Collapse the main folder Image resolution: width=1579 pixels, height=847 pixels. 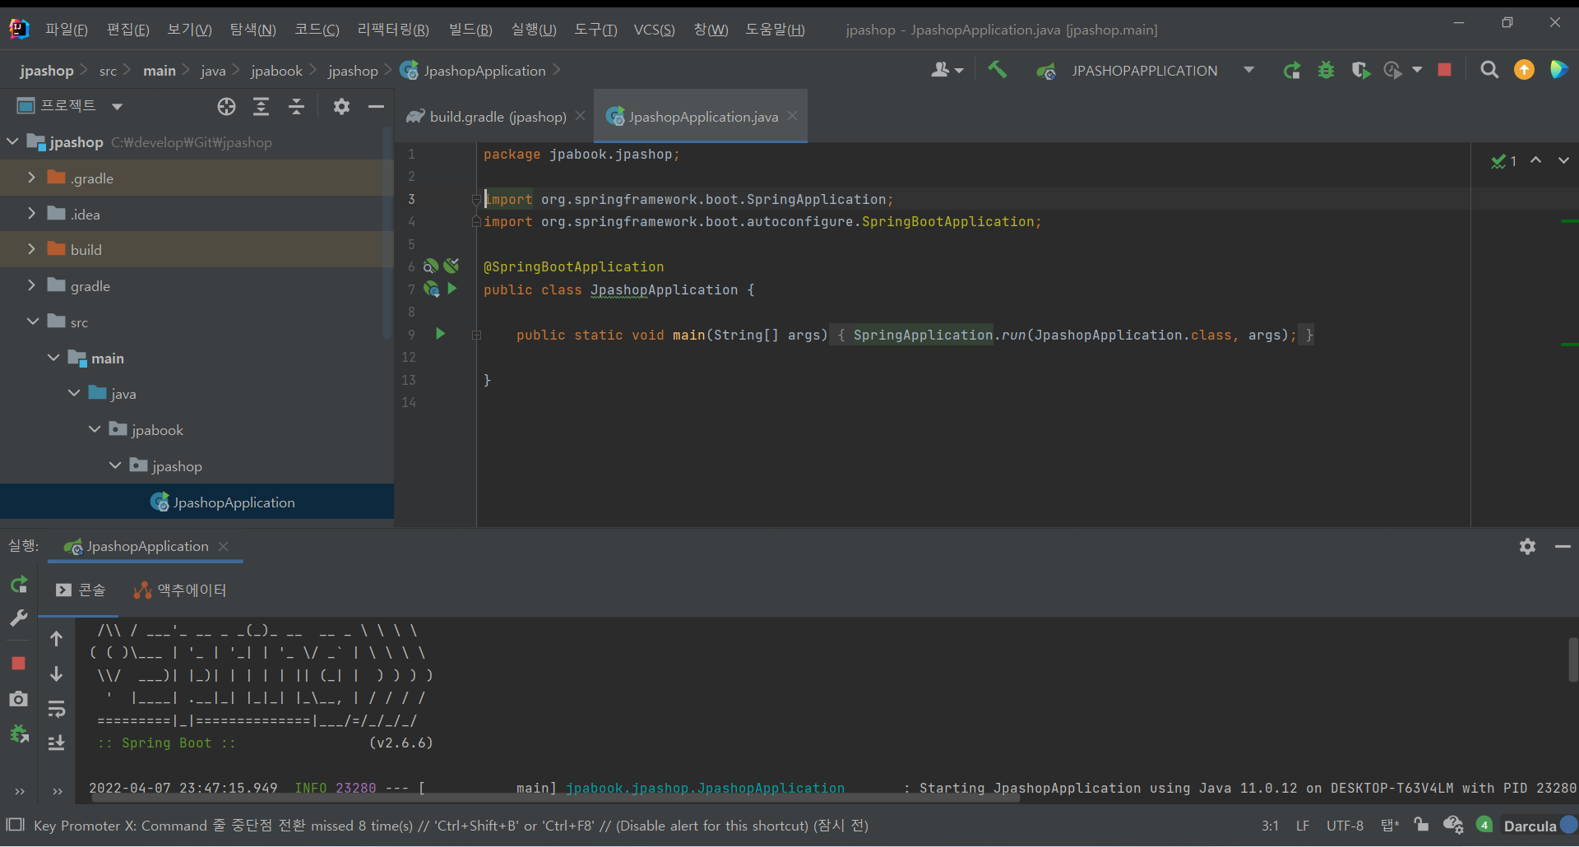point(53,358)
